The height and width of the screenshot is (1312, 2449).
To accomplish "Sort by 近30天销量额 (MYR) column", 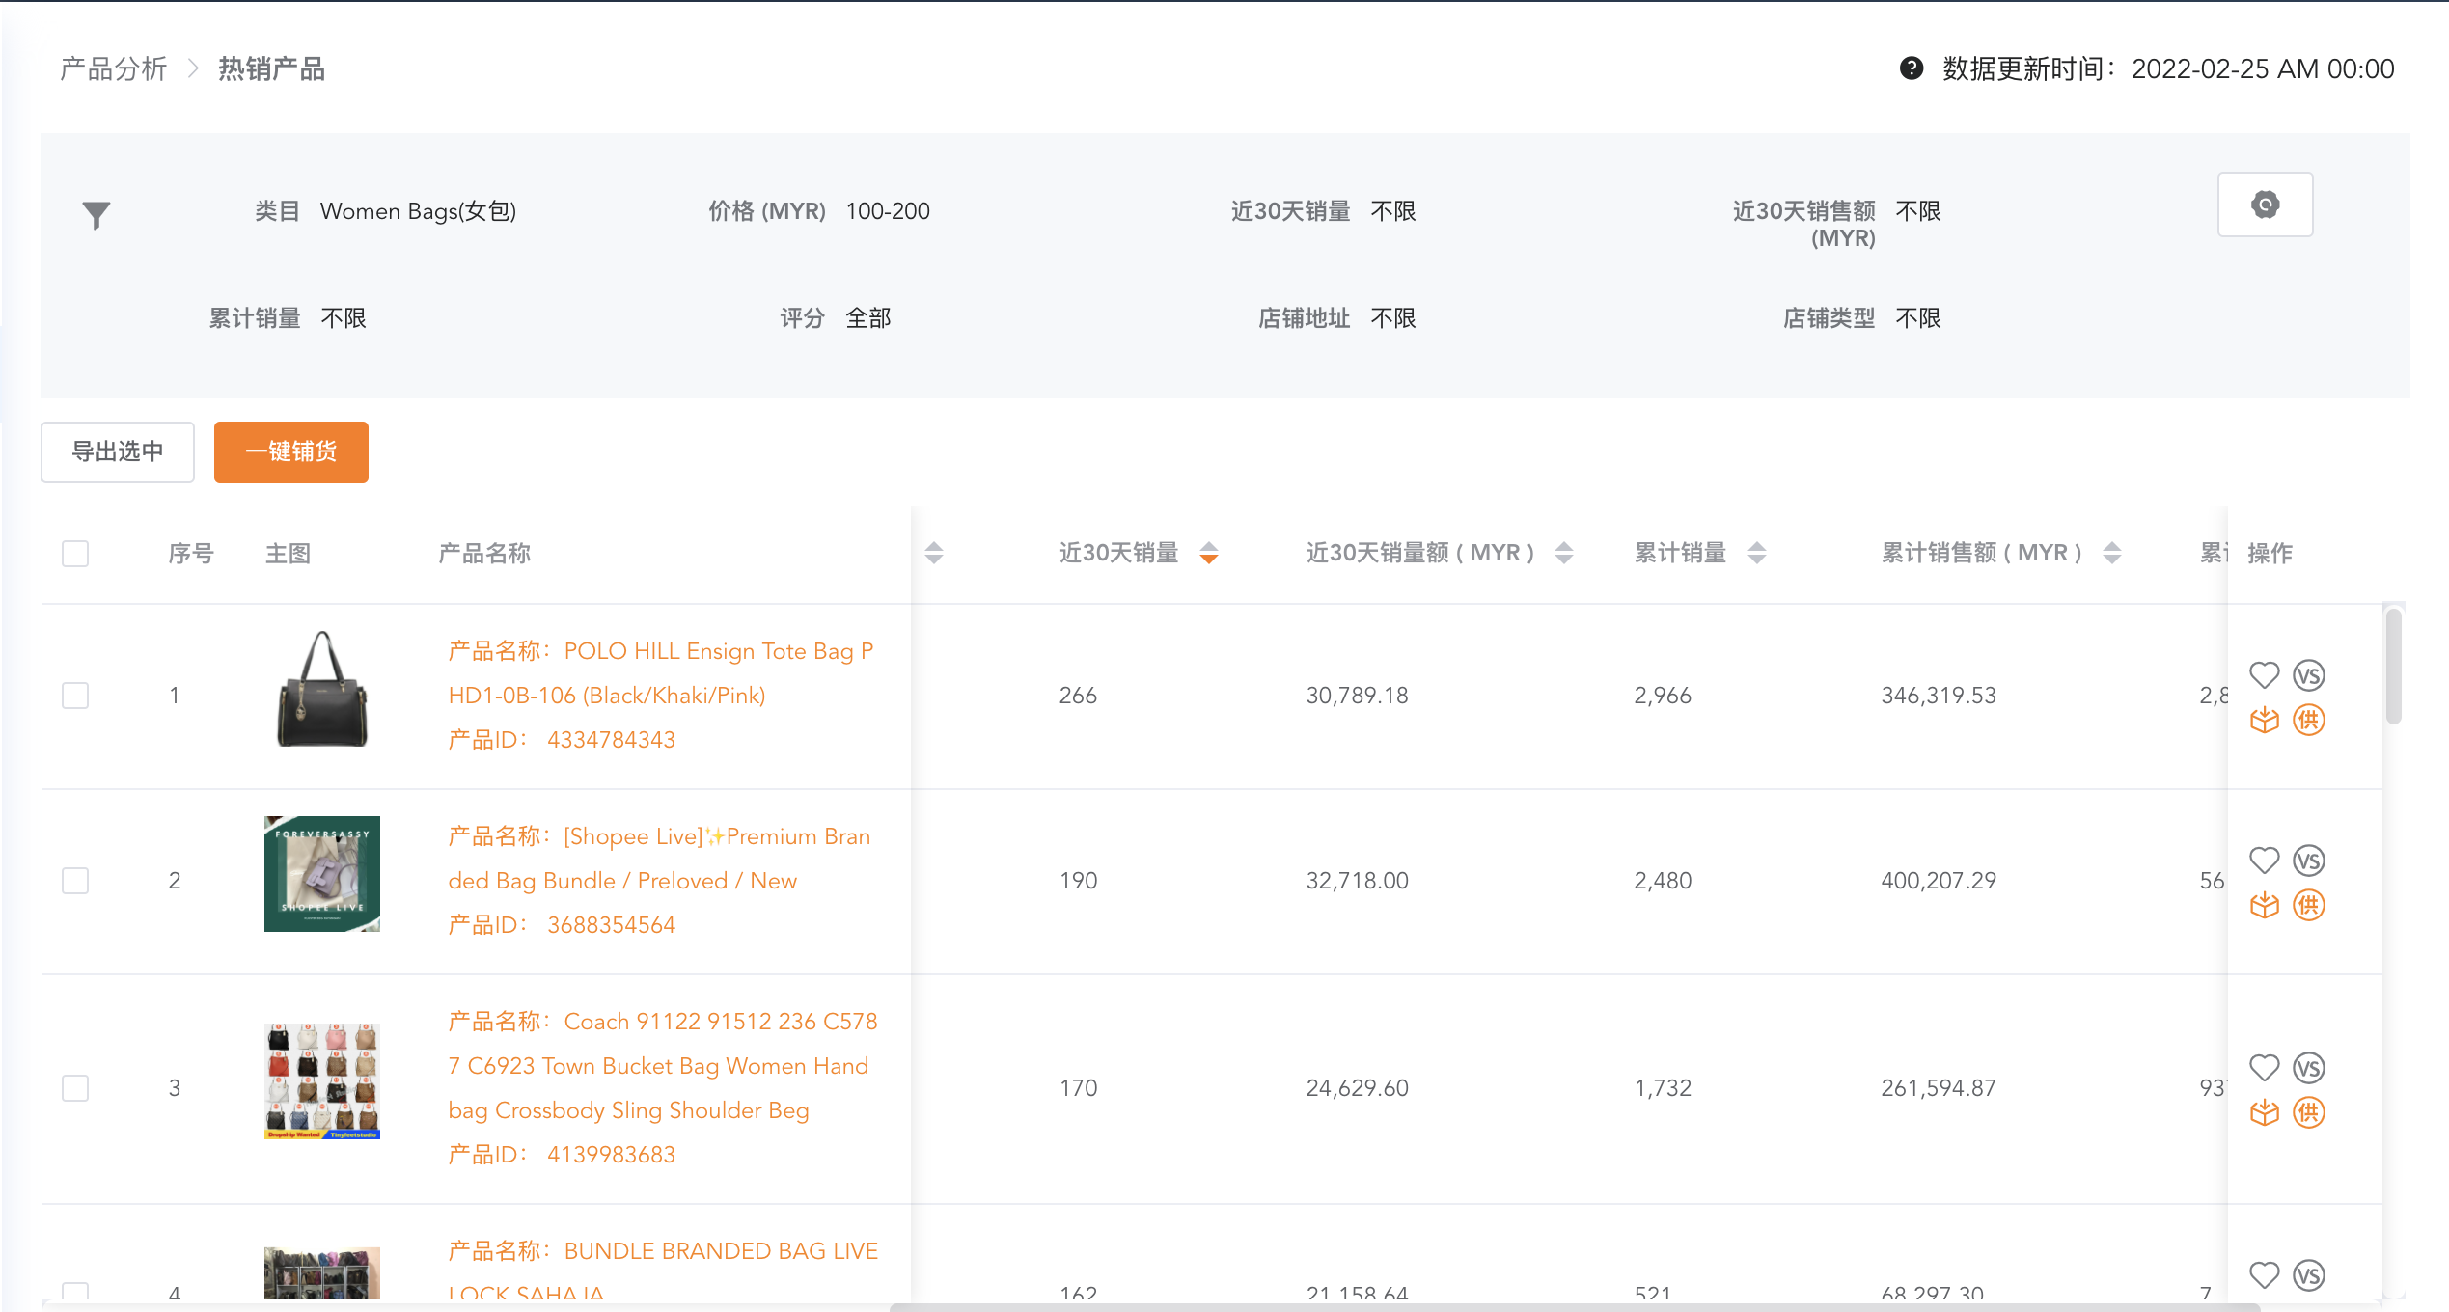I will pos(1564,553).
